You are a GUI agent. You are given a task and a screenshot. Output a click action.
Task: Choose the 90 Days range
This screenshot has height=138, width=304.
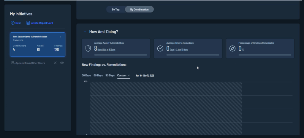click(110, 75)
